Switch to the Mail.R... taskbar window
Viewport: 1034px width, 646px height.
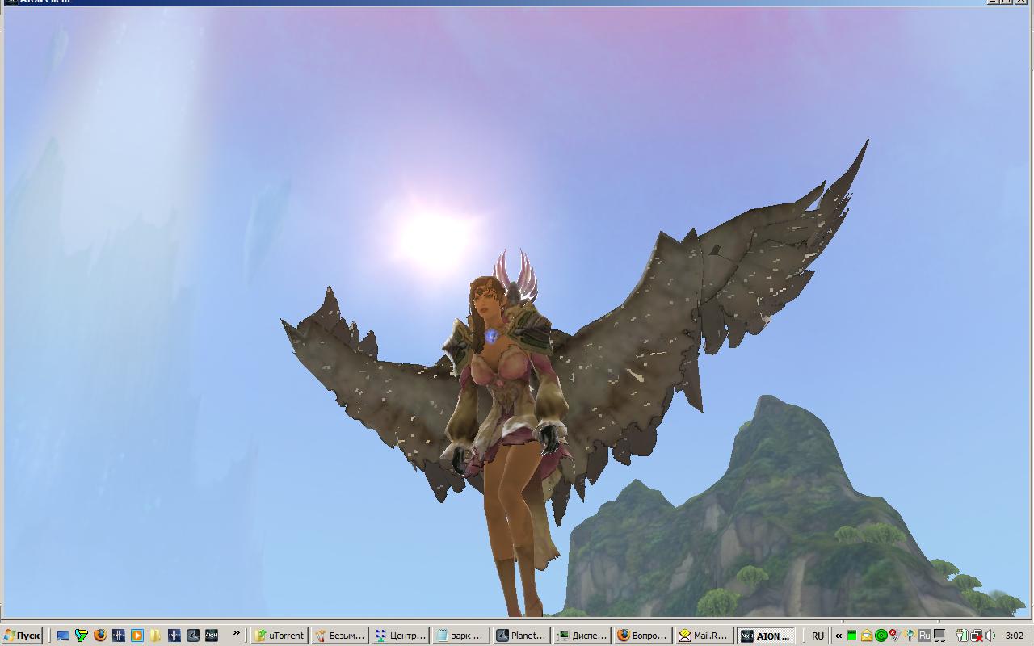[704, 636]
